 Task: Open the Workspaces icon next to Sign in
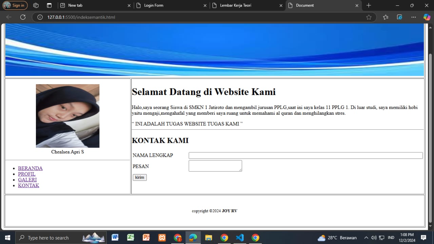(x=36, y=5)
